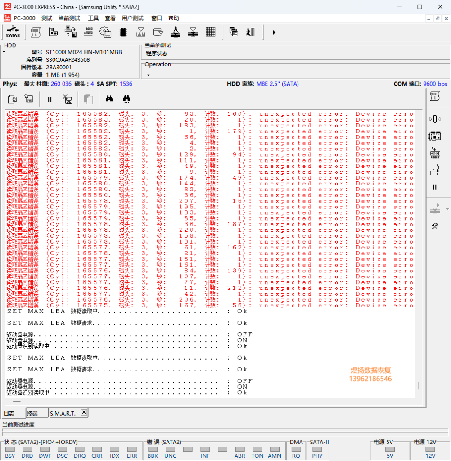This screenshot has width=451, height=461.
Task: Click the play arrow at toolbar end
Action: click(274, 32)
